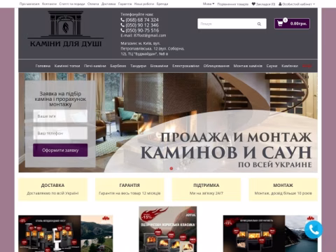Open Порівняння товарів link

point(232,4)
